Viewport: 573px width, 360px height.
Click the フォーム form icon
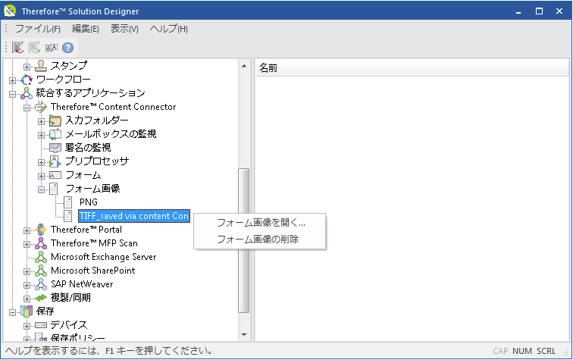[x=55, y=175]
